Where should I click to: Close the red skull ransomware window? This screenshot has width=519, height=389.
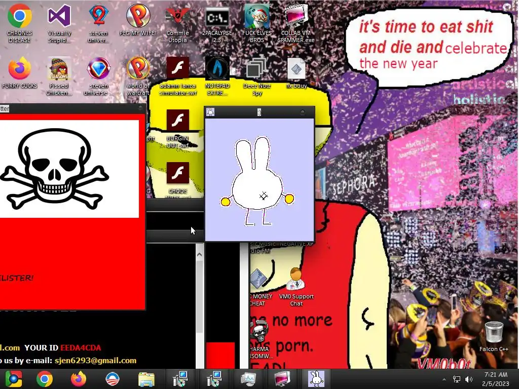[140, 108]
